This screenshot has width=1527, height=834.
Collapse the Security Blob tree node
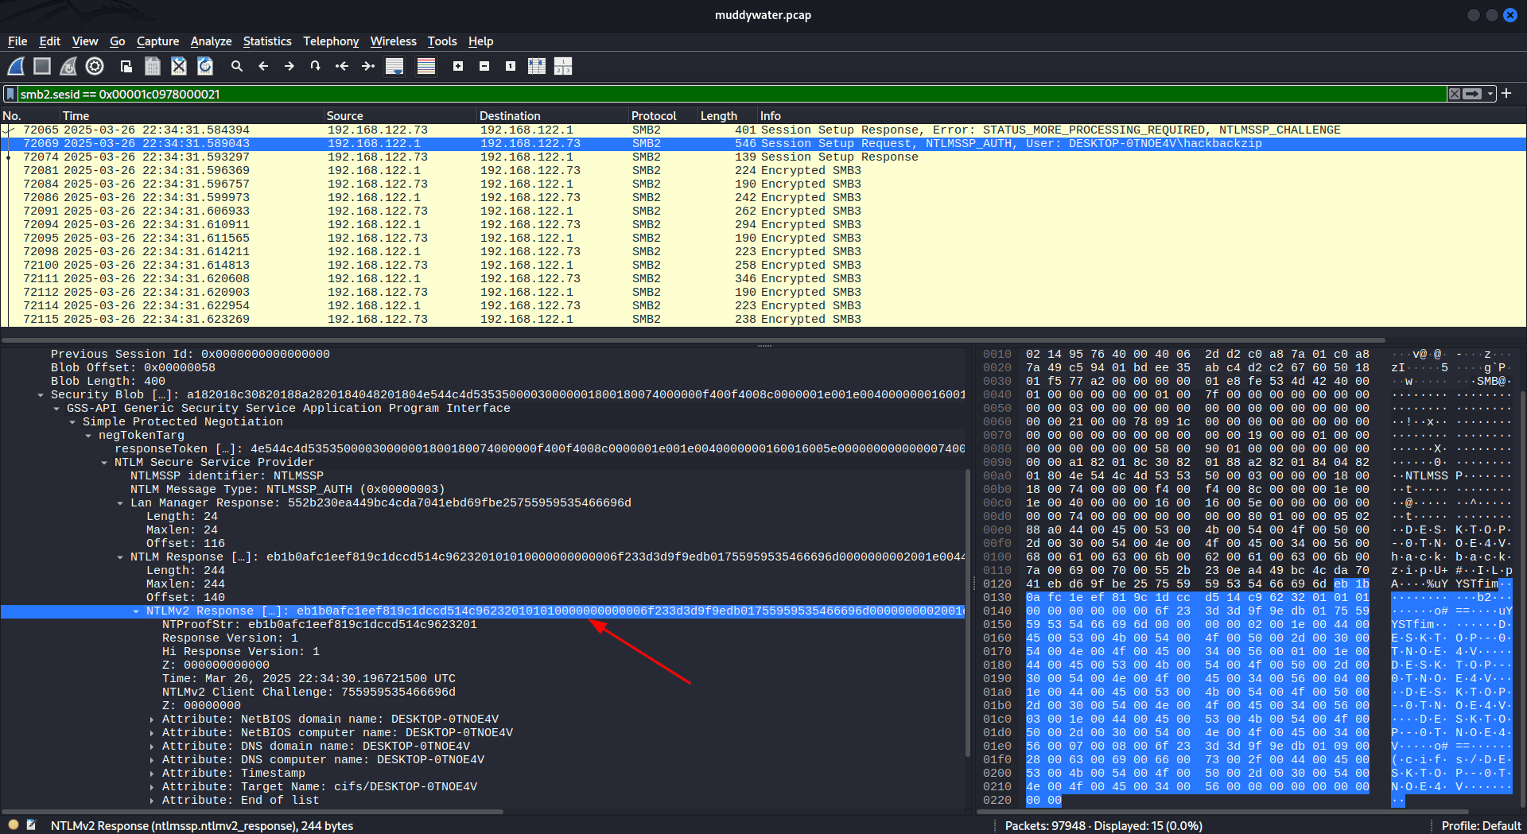pyautogui.click(x=41, y=395)
